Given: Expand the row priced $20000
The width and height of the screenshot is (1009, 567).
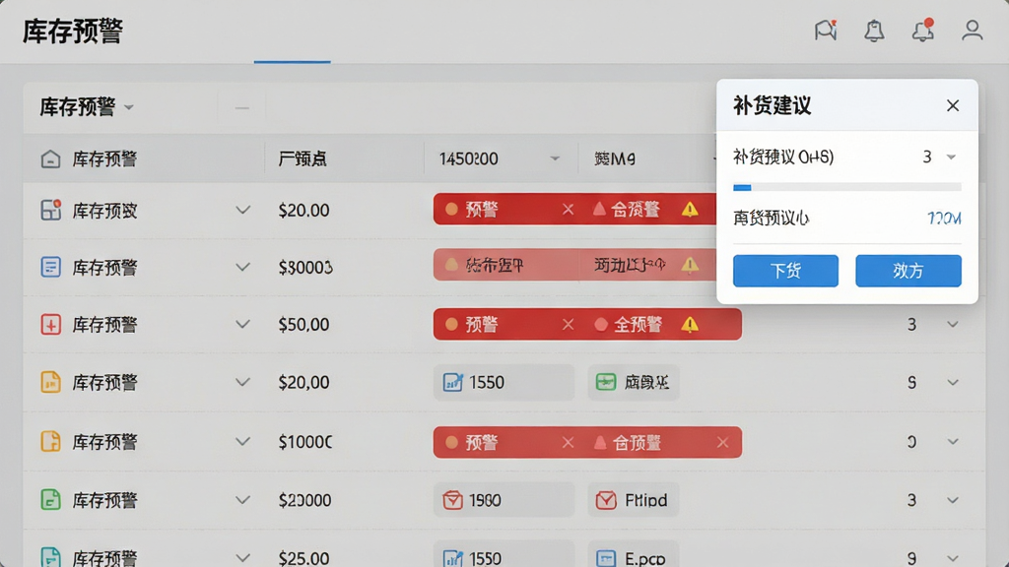Looking at the screenshot, I should [242, 499].
